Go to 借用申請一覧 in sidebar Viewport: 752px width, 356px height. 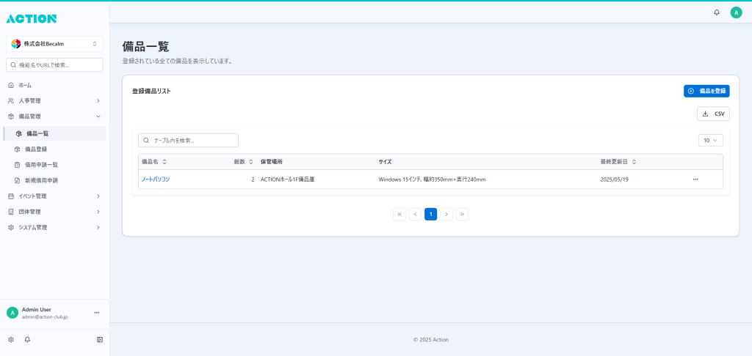[x=41, y=165]
